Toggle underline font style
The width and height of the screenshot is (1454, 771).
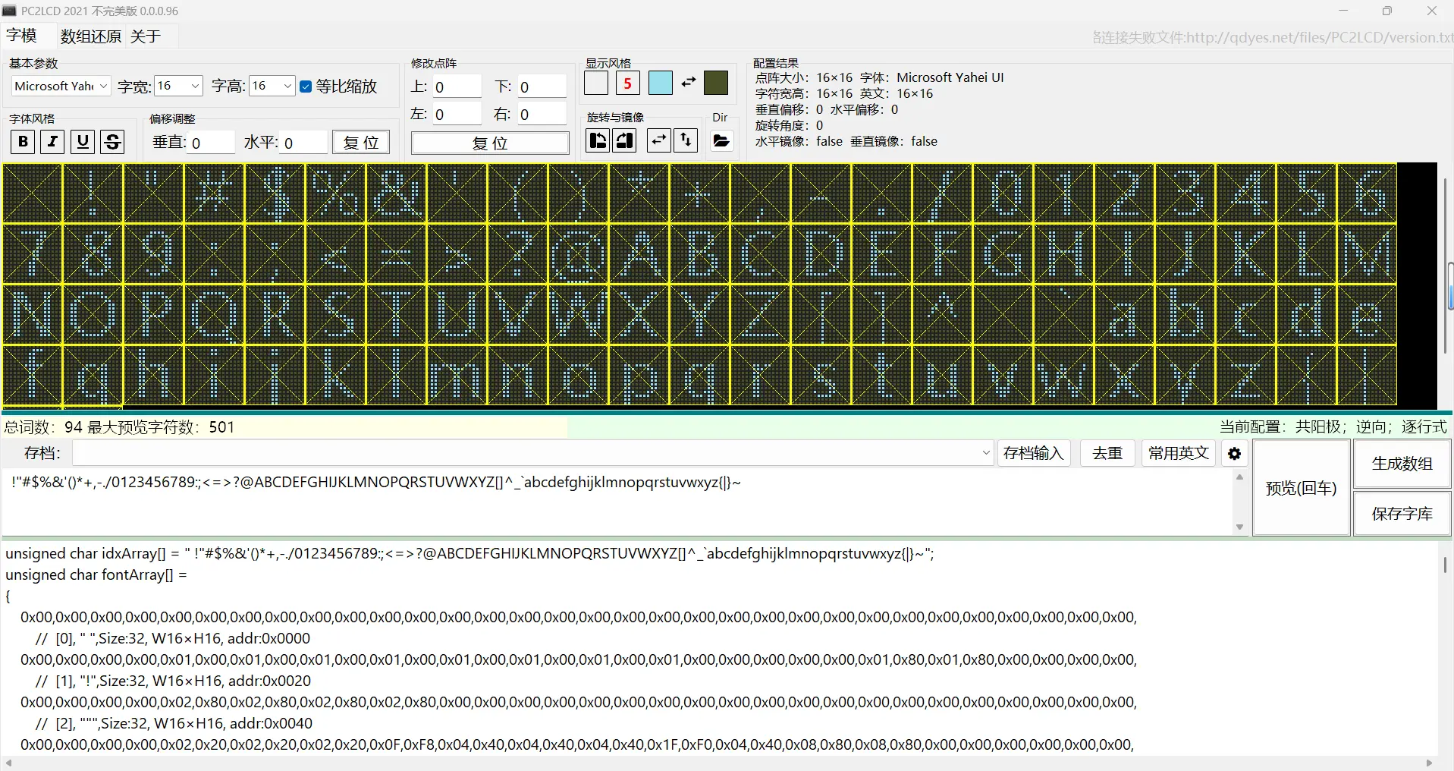click(83, 142)
